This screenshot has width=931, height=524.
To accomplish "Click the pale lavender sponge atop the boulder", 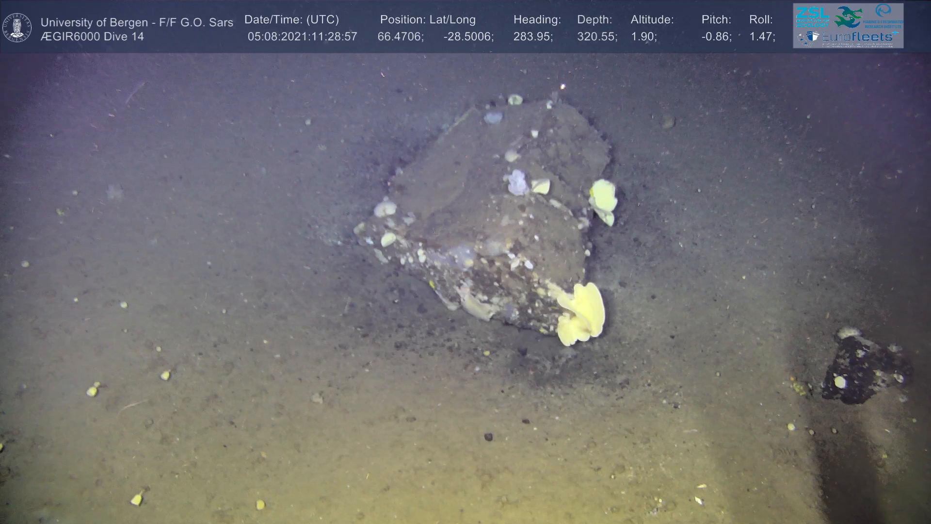I will click(x=517, y=182).
